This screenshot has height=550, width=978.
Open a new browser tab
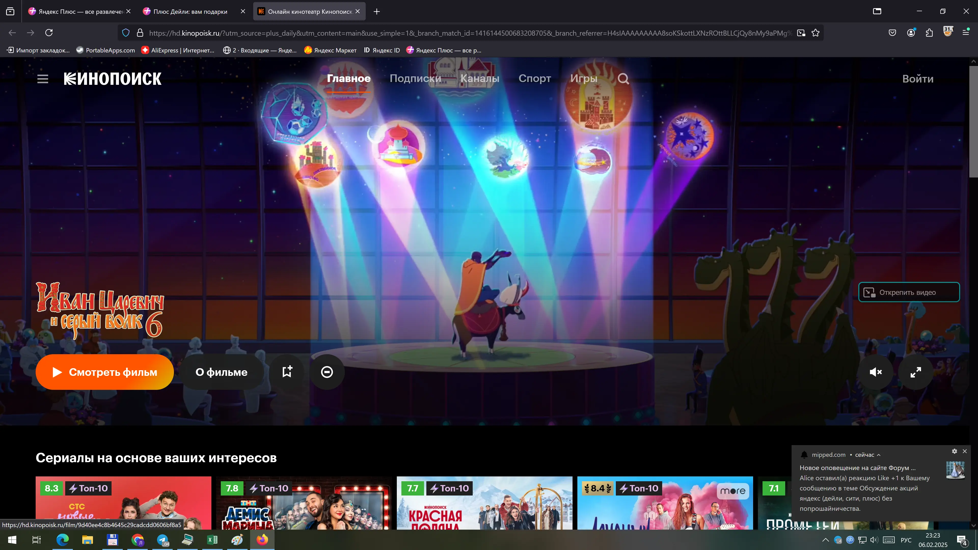pyautogui.click(x=377, y=11)
